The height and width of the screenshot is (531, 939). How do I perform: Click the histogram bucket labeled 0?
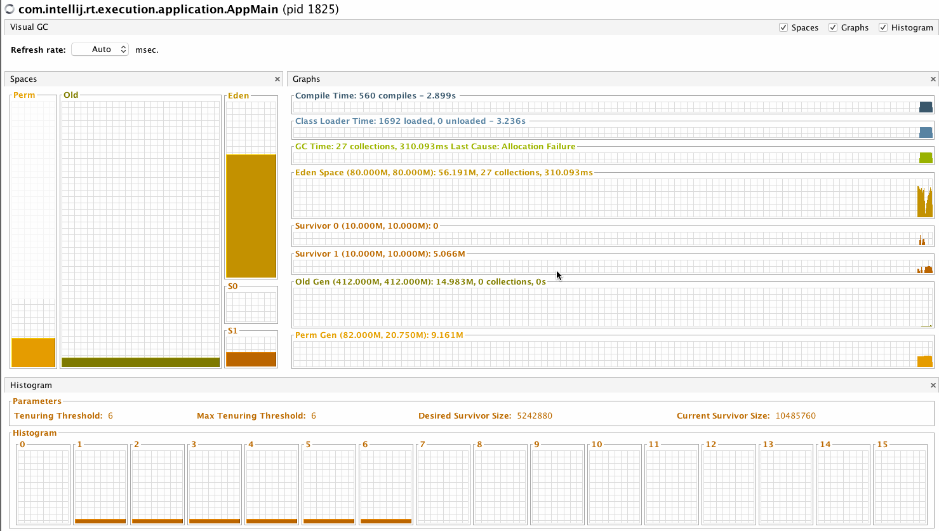click(43, 486)
